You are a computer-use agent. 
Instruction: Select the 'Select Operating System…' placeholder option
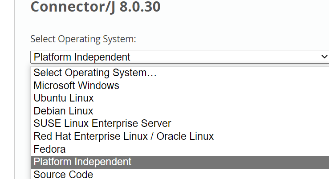click(x=95, y=72)
